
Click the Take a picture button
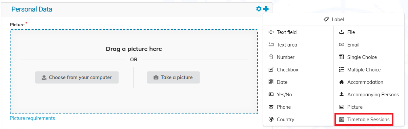pyautogui.click(x=174, y=77)
